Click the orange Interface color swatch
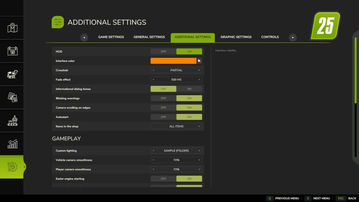Screen dimensions: 359x202 pyautogui.click(x=173, y=61)
